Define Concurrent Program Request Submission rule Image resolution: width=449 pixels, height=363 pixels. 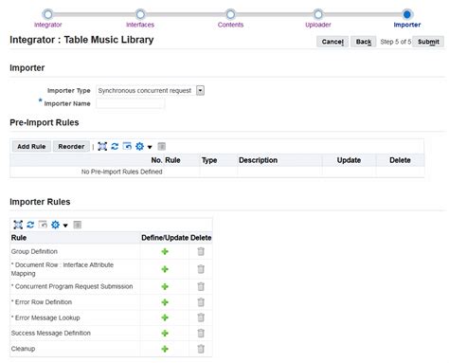[x=165, y=286]
